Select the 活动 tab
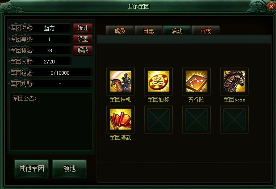The height and width of the screenshot is (189, 276). (x=177, y=30)
